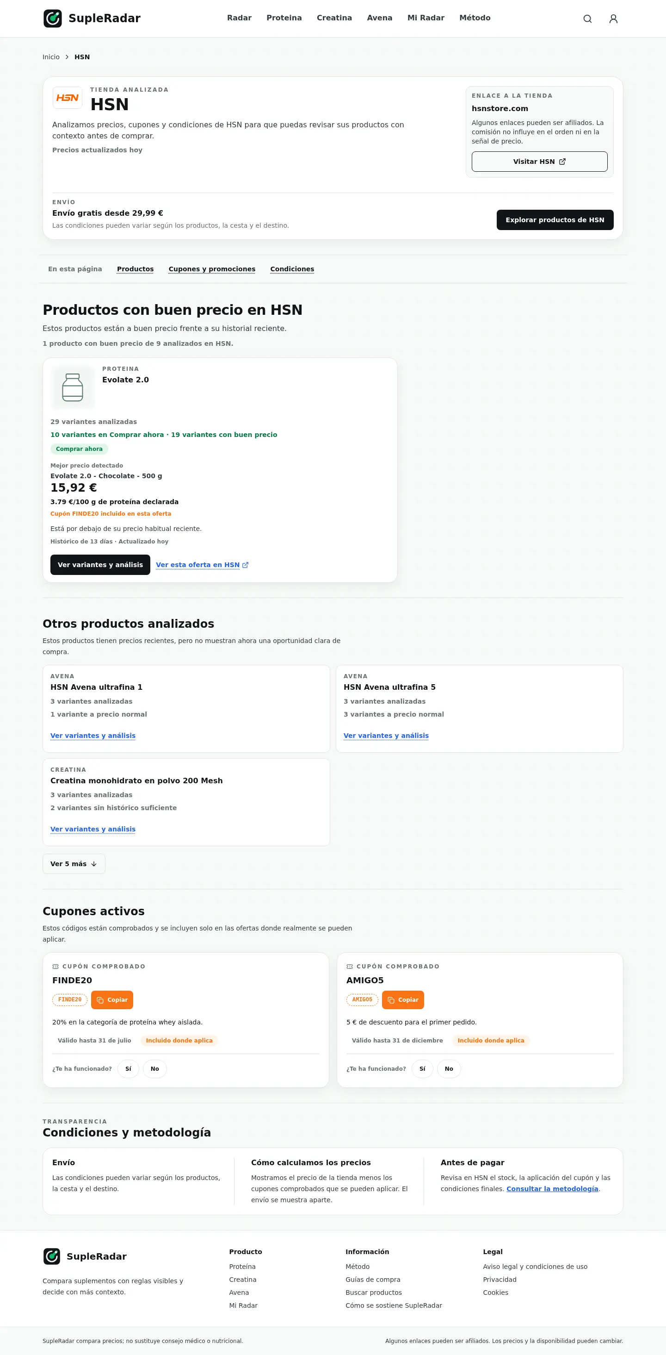The height and width of the screenshot is (1355, 666).
Task: Open footer Mi Radar link
Action: [243, 1305]
